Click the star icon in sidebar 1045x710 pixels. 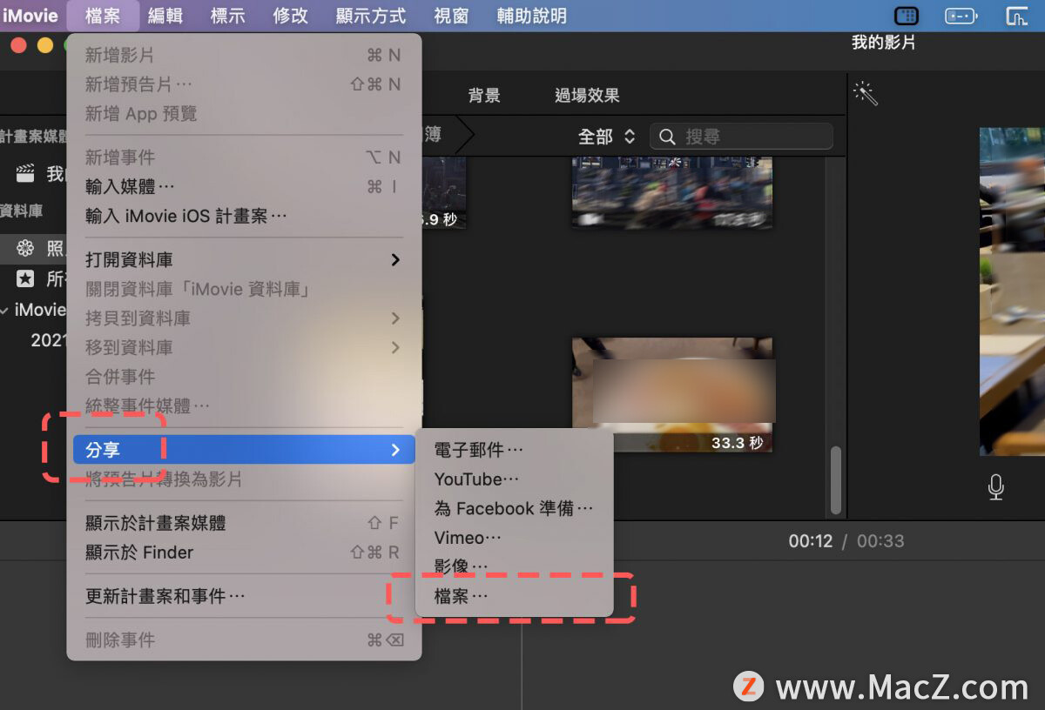click(25, 278)
